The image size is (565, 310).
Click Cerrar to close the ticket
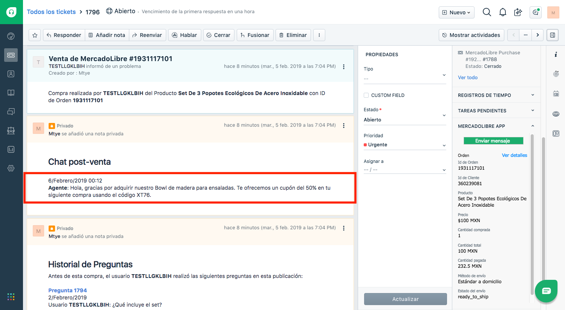[219, 35]
